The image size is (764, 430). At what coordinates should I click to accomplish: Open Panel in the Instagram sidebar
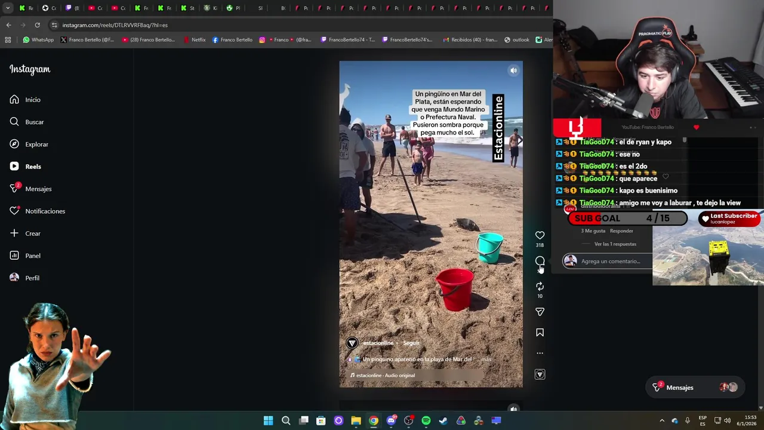coord(25,256)
